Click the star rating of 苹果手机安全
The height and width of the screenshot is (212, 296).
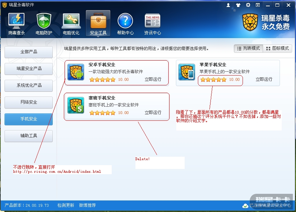(x=213, y=79)
